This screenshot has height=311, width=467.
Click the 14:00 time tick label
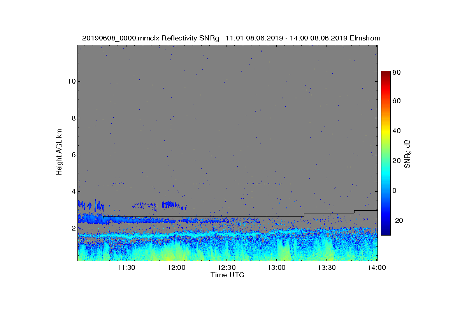377,267
